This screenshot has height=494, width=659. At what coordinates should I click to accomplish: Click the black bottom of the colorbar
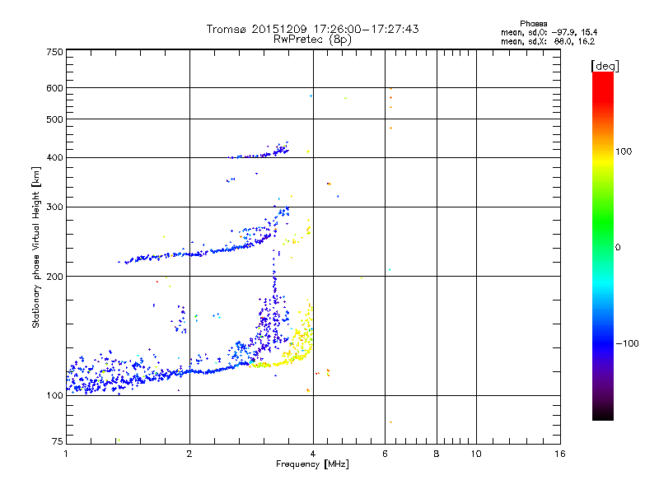coord(603,414)
